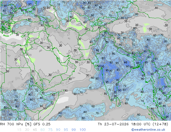Click legend value 100 in the color scale
This screenshot has width=171, height=132.
(83, 130)
